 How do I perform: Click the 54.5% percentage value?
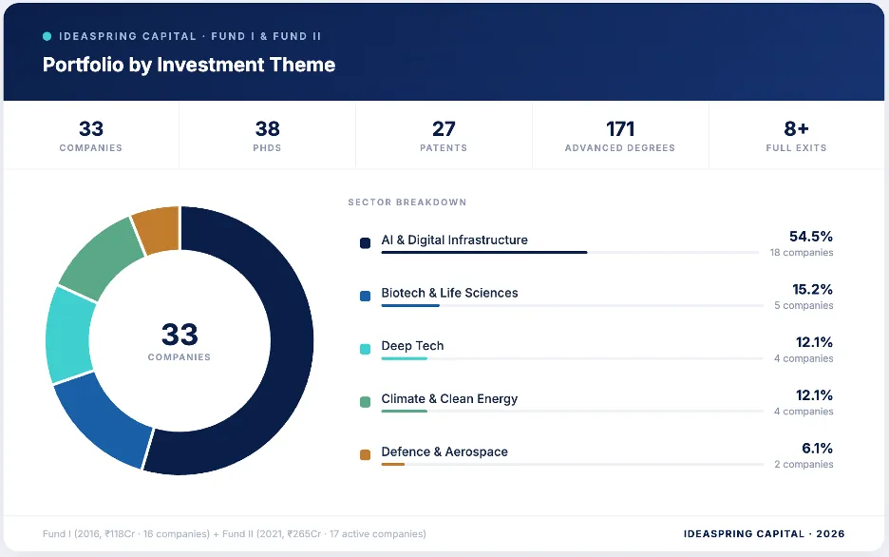click(x=810, y=237)
